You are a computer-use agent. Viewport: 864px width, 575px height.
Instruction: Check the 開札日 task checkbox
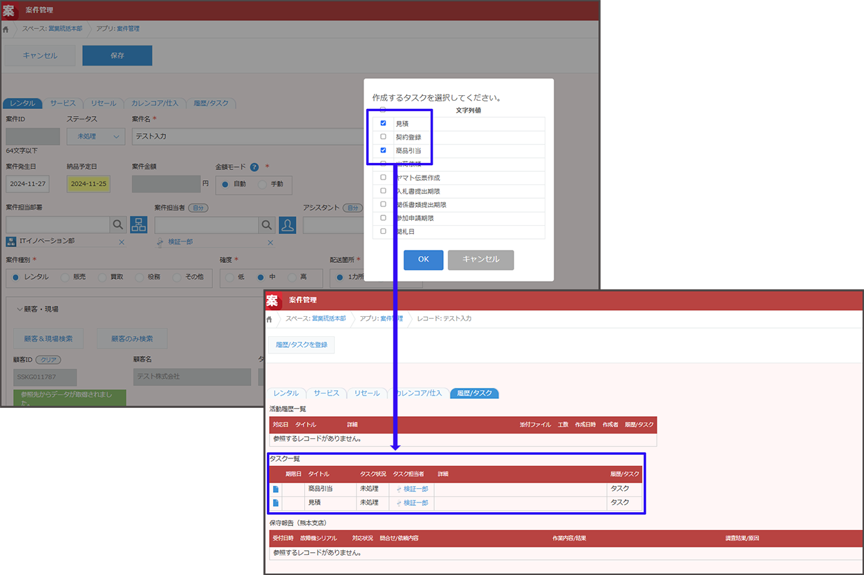[x=383, y=231]
